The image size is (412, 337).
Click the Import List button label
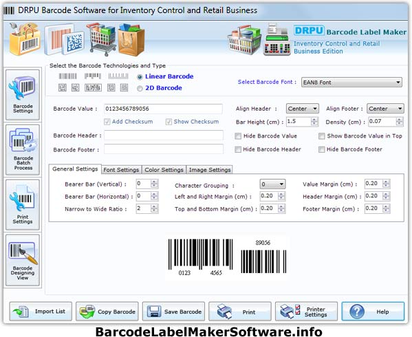(x=50, y=312)
